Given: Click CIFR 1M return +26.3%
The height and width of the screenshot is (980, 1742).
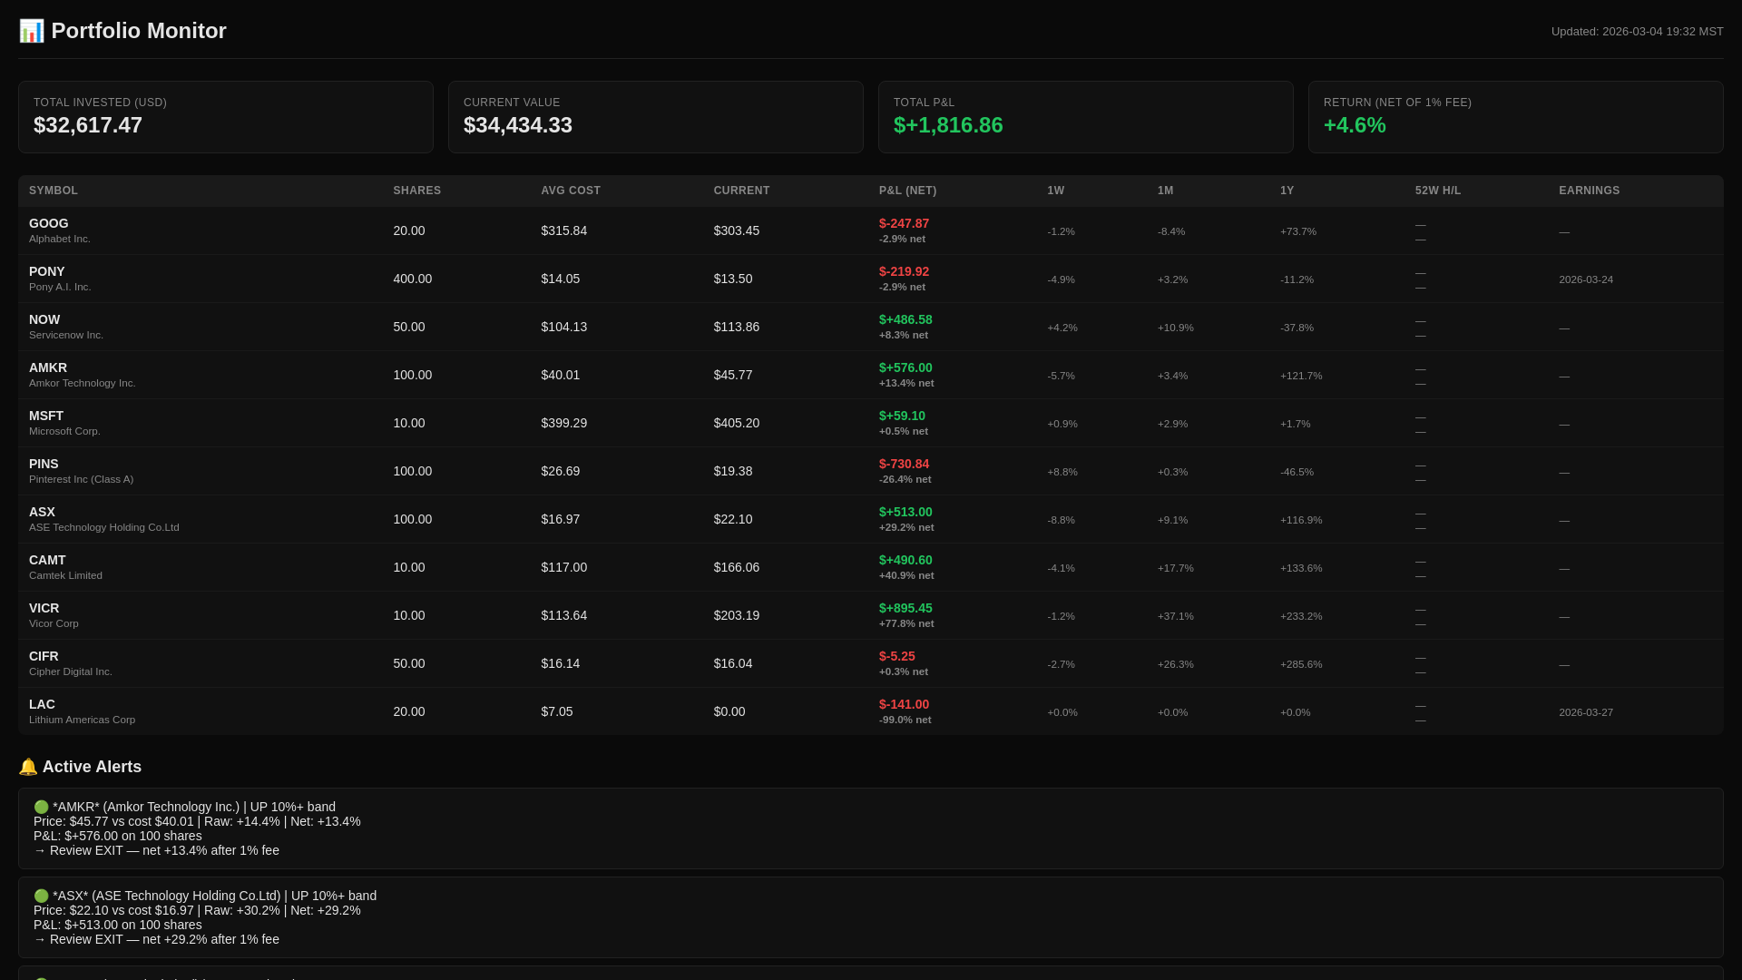Looking at the screenshot, I should (x=1175, y=664).
